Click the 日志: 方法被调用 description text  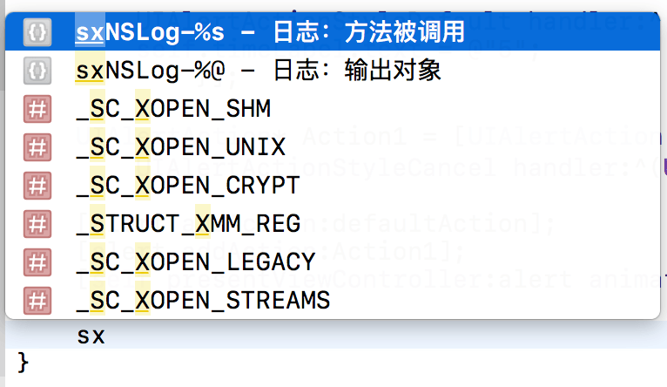(368, 32)
